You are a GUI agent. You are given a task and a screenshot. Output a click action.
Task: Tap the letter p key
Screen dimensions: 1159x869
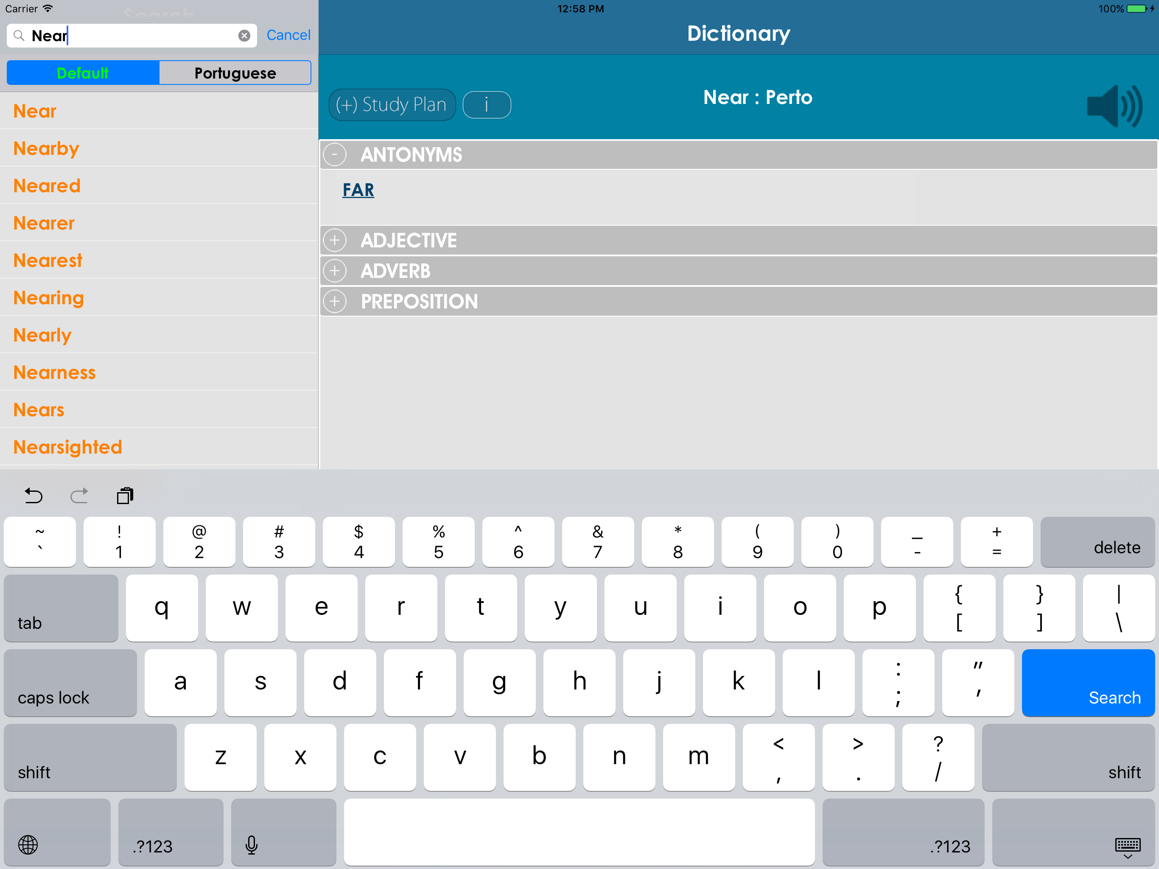click(880, 608)
